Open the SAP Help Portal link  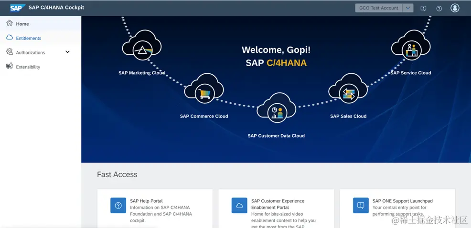(146, 201)
